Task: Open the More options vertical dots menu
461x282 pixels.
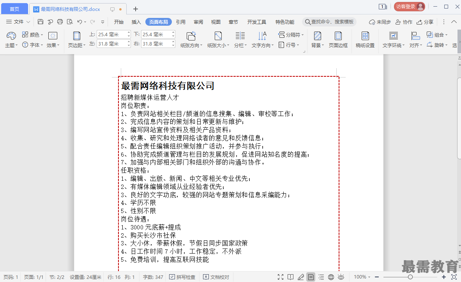Action: (x=443, y=22)
